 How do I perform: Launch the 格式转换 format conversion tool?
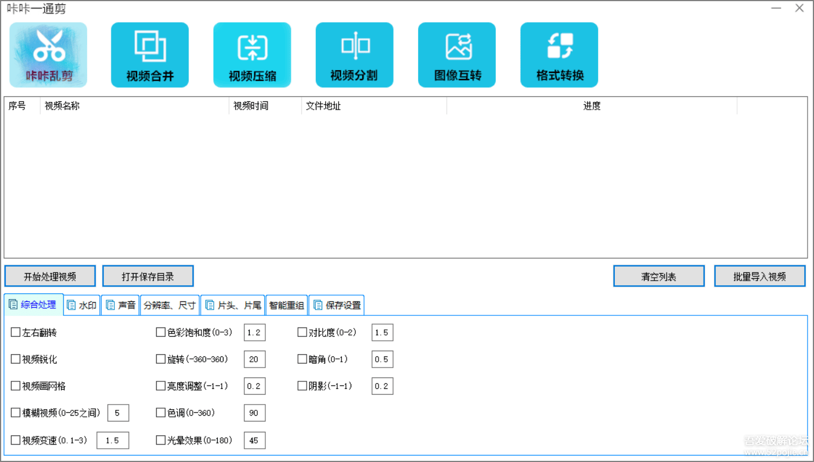click(x=559, y=54)
